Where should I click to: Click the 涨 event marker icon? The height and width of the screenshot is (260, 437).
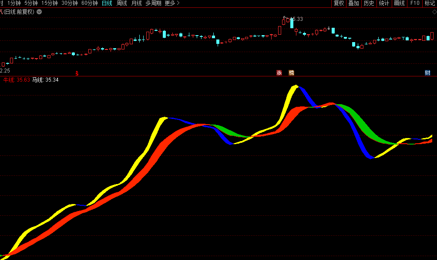pos(279,73)
